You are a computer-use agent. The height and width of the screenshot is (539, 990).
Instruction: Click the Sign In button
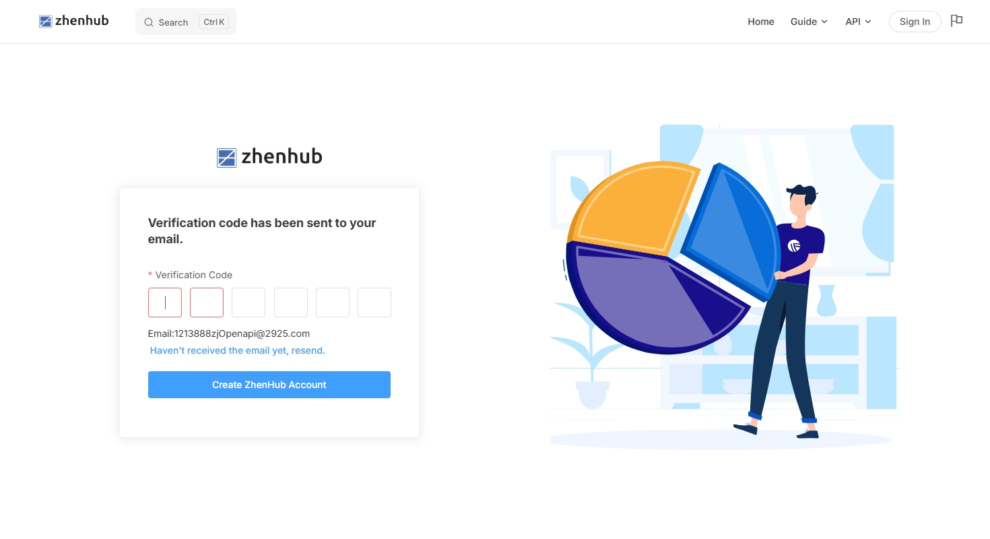pyautogui.click(x=915, y=22)
